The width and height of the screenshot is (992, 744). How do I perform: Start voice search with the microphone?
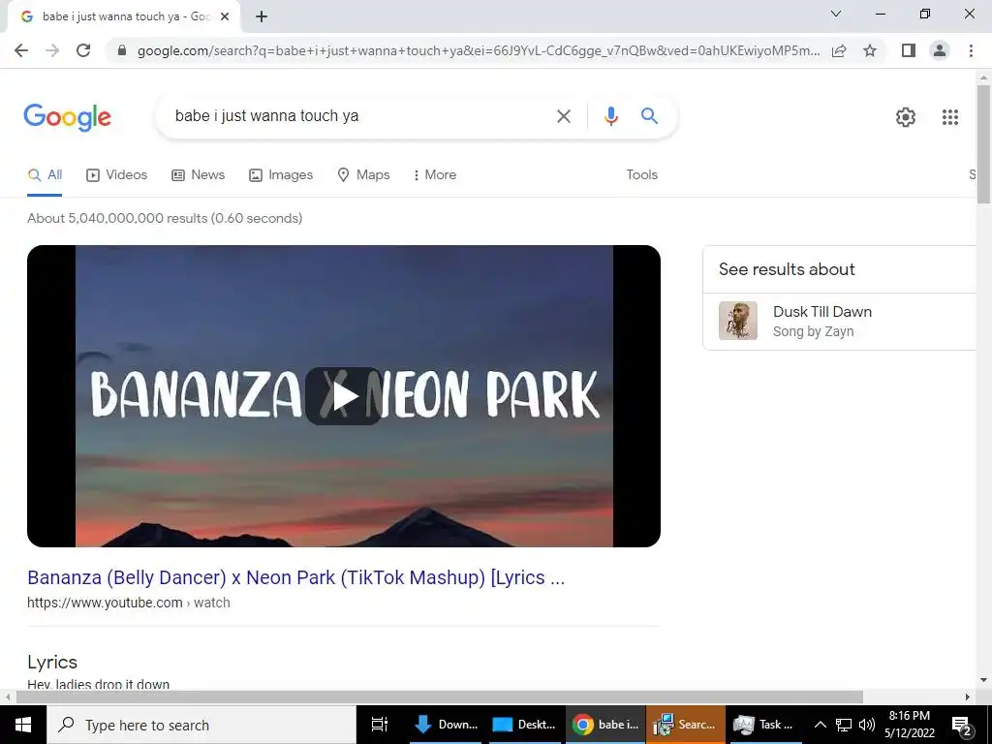[x=610, y=116]
